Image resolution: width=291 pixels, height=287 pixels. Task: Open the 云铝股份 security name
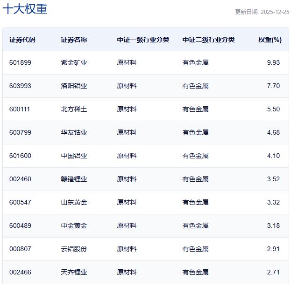pos(74,249)
